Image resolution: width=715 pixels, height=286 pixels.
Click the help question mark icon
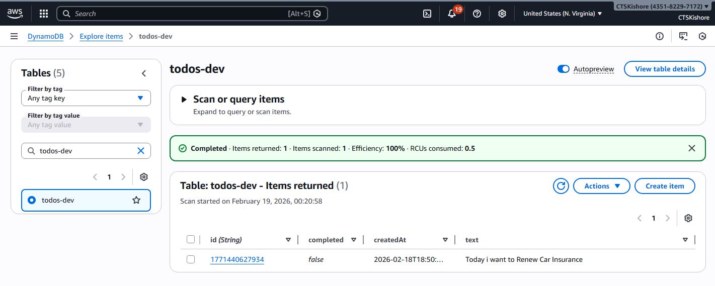point(477,14)
